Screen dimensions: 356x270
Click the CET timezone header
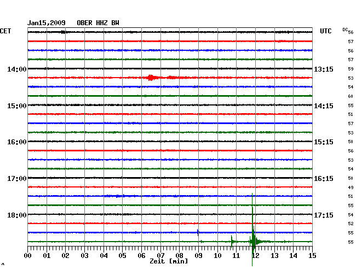(x=5, y=31)
